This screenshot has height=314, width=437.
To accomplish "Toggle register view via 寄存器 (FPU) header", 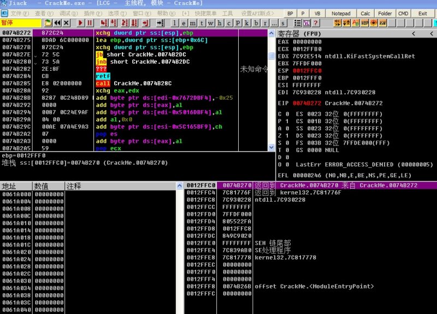I will (299, 34).
